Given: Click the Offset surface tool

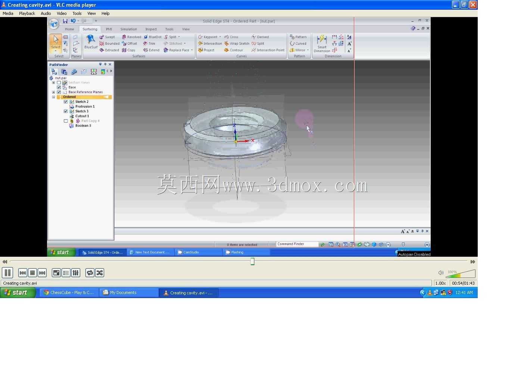Looking at the screenshot, I should [130, 44].
